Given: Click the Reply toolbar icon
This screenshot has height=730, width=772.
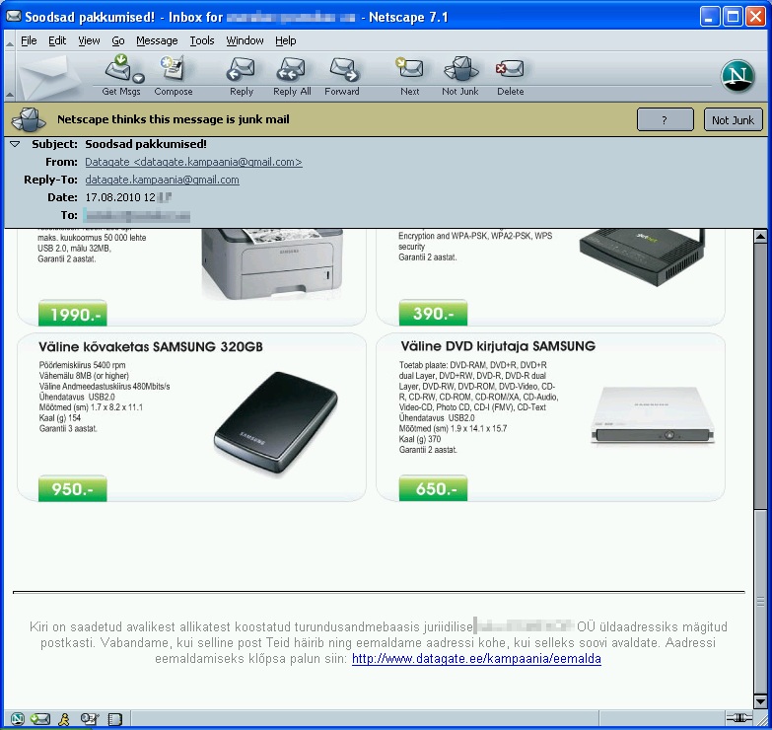Looking at the screenshot, I should (242, 69).
